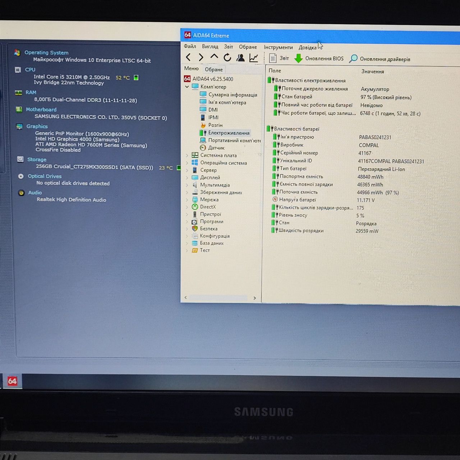
Task: Open the Довідка menu
Action: coord(308,47)
